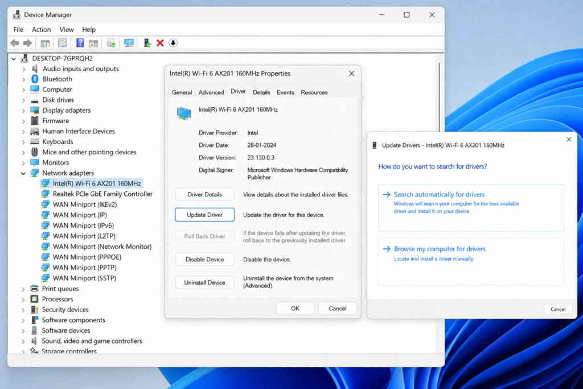
Task: Switch to the Details tab
Action: tap(261, 92)
